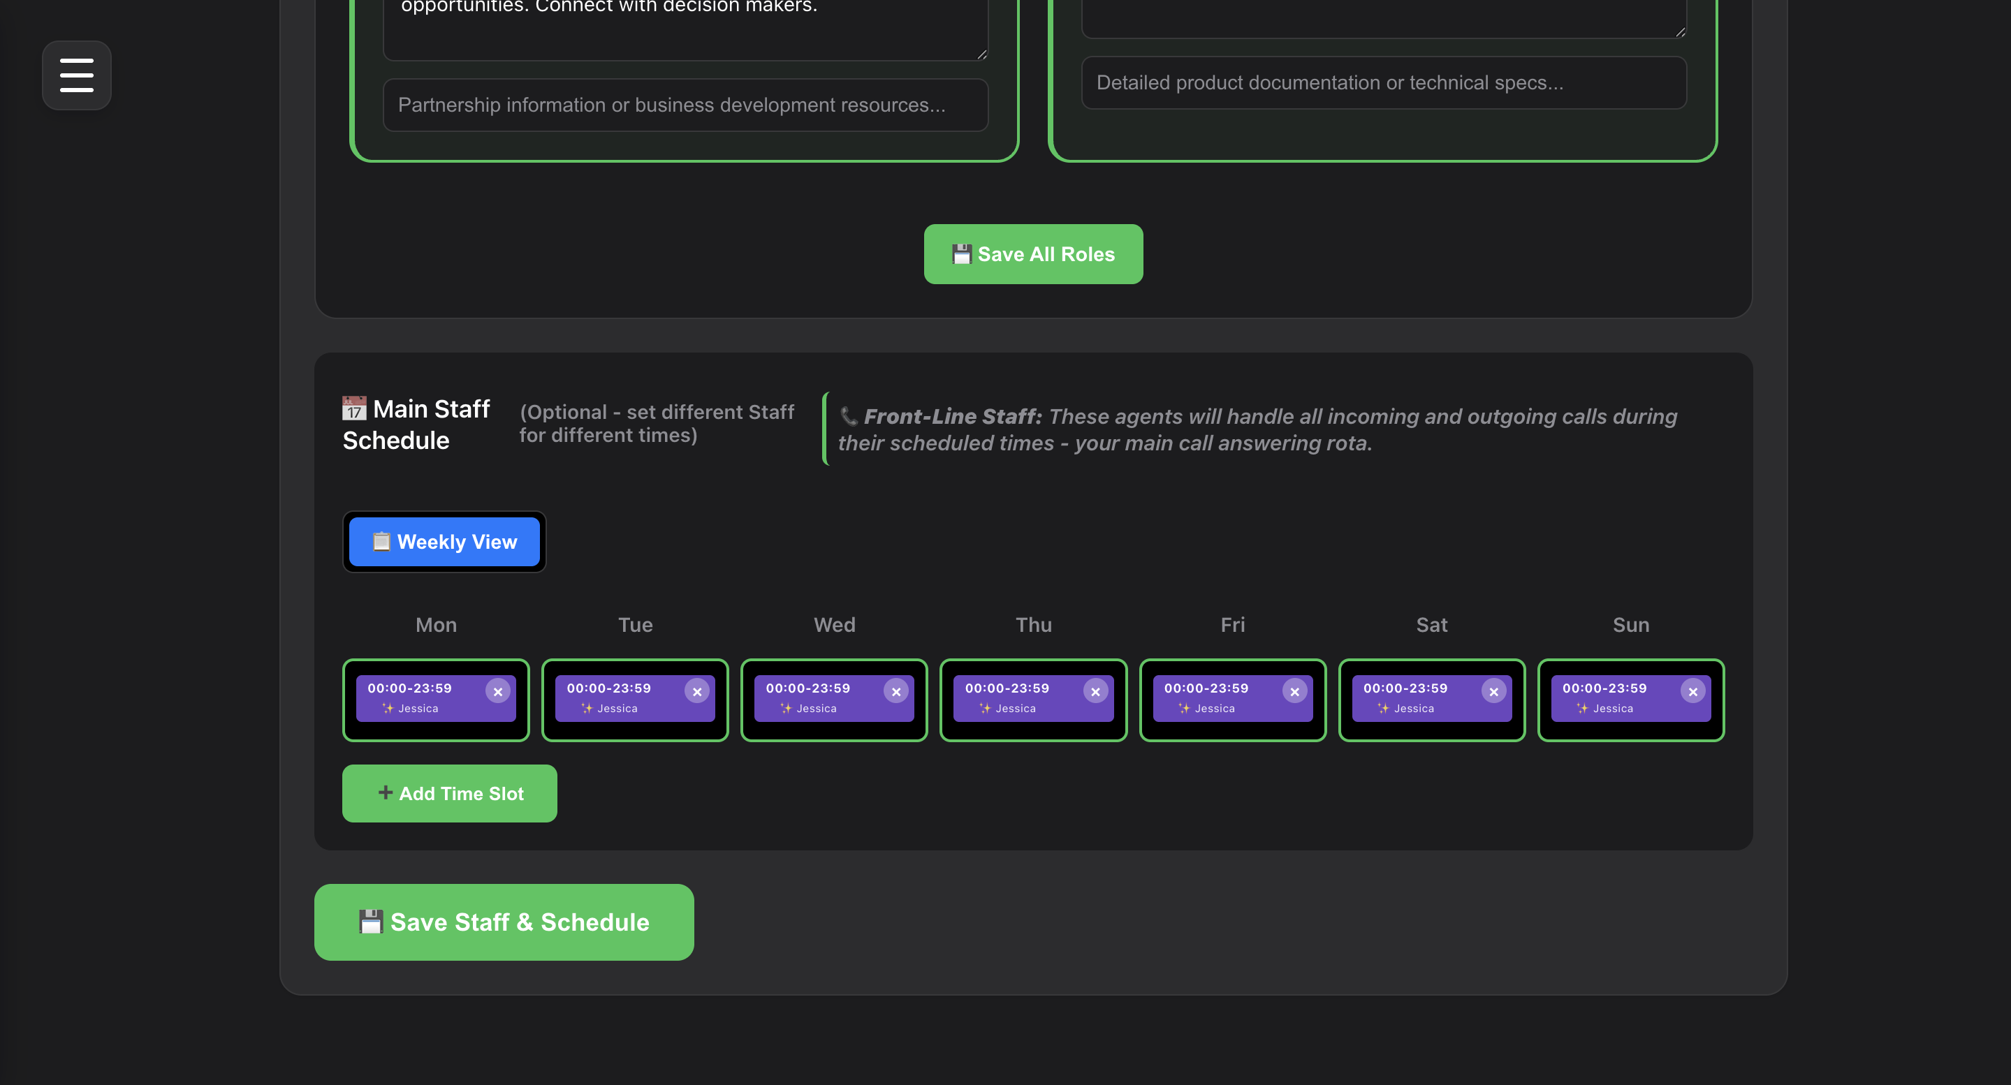Switch to Weekly View
Screen dimensions: 2011x1085
click(444, 542)
